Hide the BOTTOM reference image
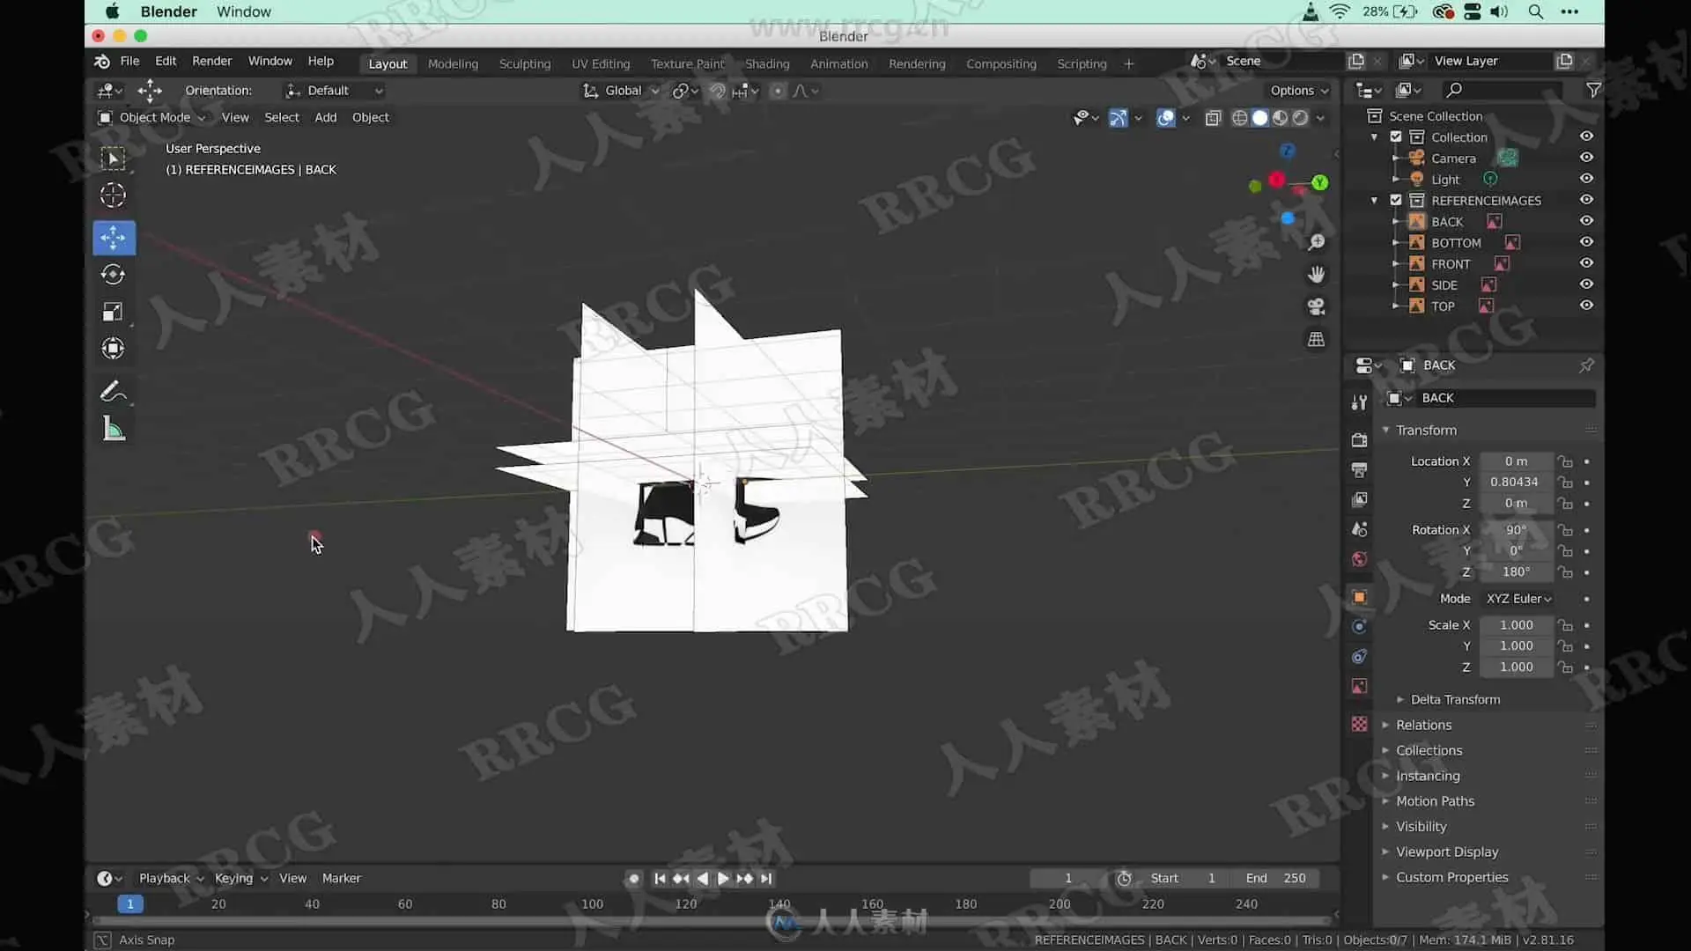This screenshot has width=1691, height=951. tap(1586, 242)
